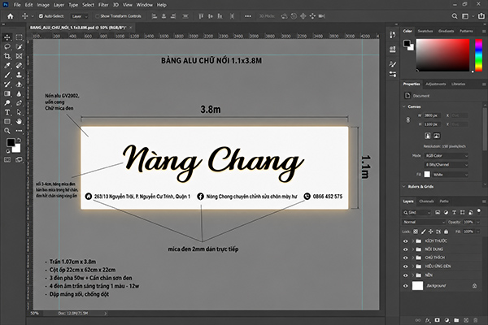This screenshot has height=325, width=488.
Task: Expand the HIỆU ỨNG ĐÈN group
Action: (413, 266)
